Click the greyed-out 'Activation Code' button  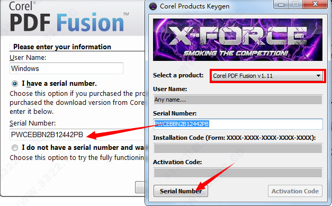295,191
